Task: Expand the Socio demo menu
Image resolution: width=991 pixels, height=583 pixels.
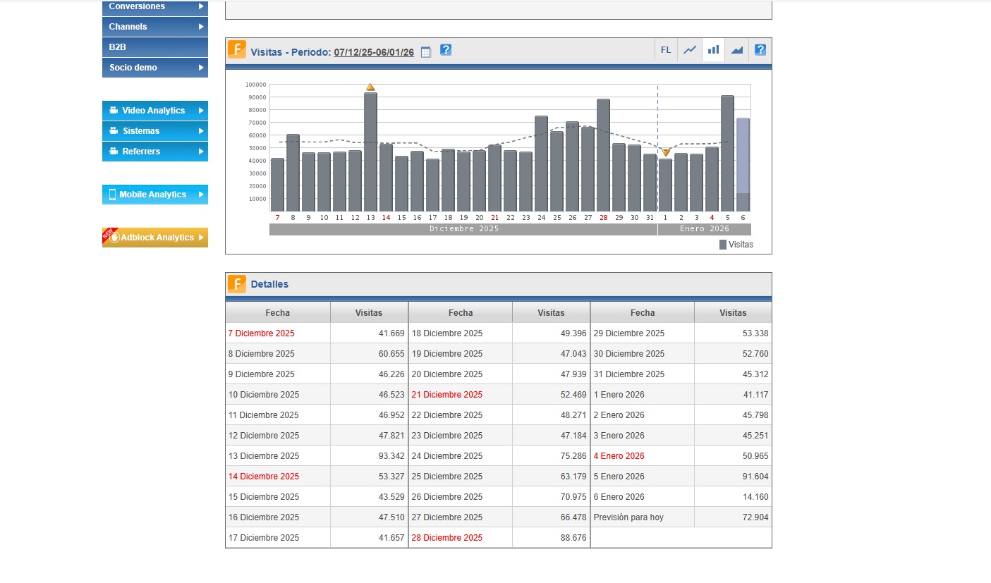Action: point(154,68)
